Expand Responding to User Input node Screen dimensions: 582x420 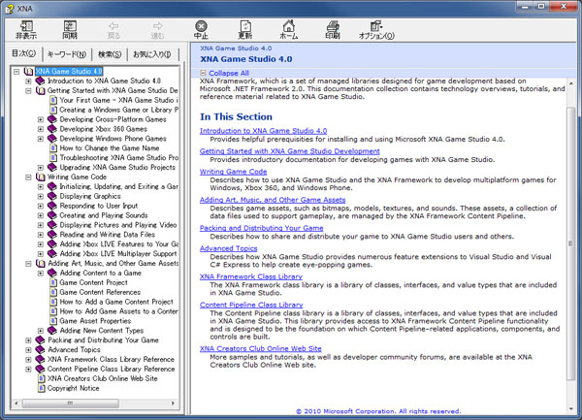[x=41, y=206]
